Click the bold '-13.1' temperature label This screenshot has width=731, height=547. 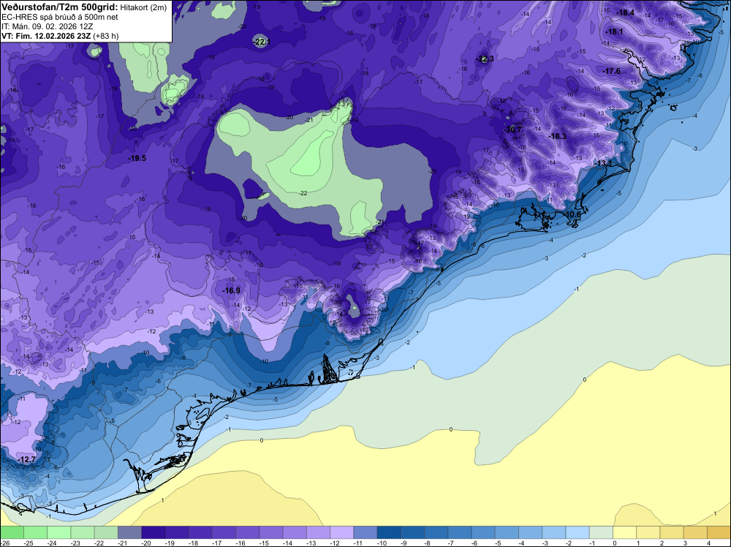pyautogui.click(x=603, y=163)
